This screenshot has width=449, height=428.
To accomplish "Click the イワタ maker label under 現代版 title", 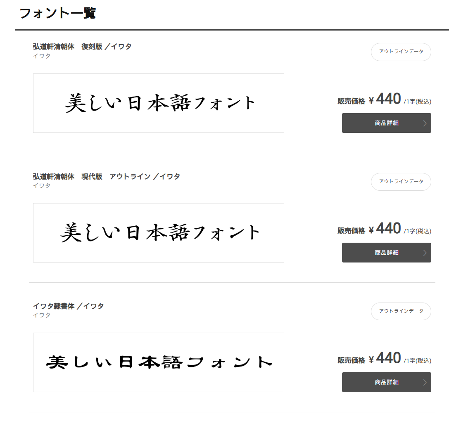I will point(42,185).
